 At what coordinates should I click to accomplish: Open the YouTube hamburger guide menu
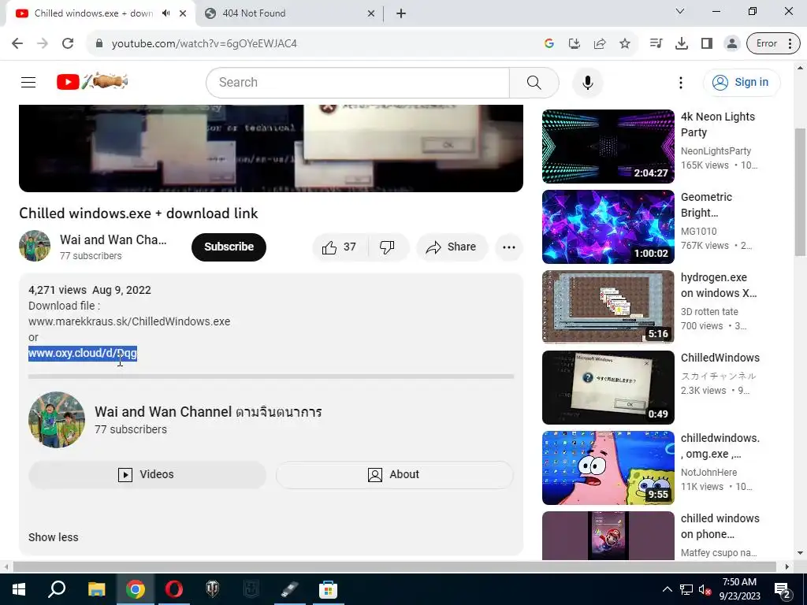28,82
